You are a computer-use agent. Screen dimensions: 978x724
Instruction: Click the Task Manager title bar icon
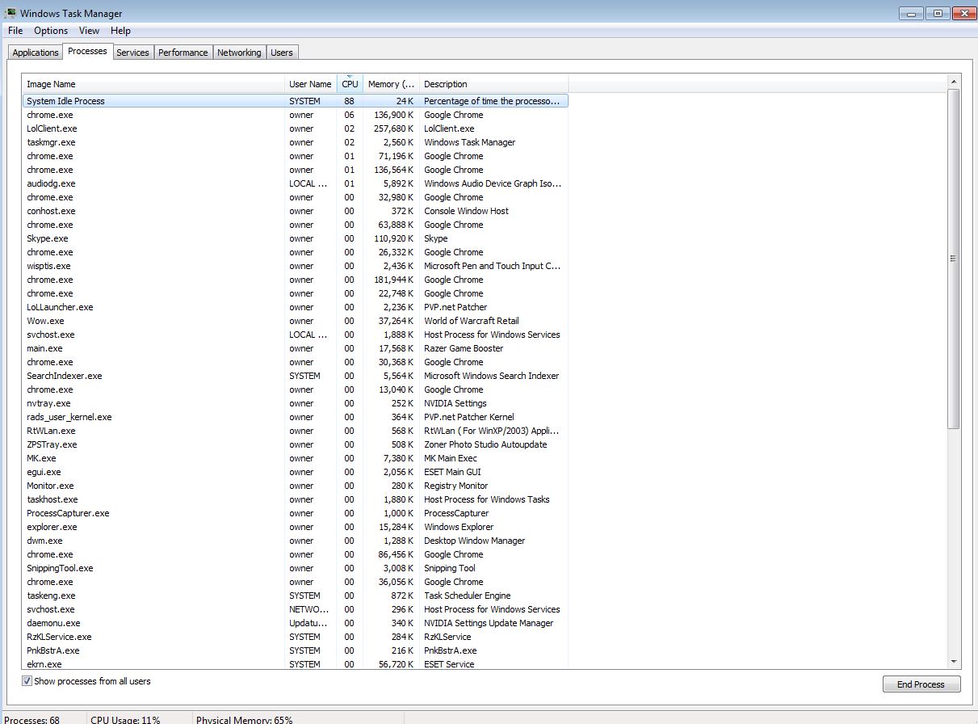(10, 13)
